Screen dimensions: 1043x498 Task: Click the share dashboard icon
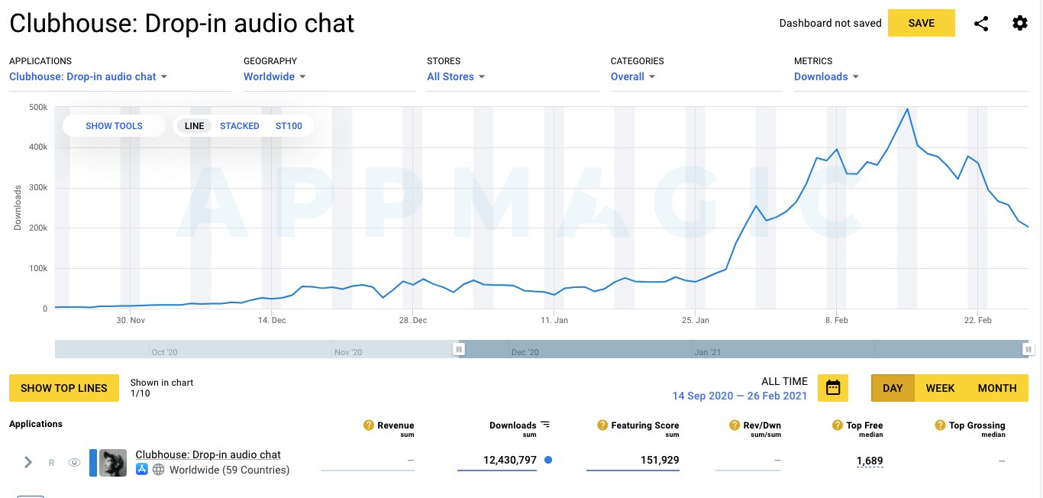(x=981, y=24)
